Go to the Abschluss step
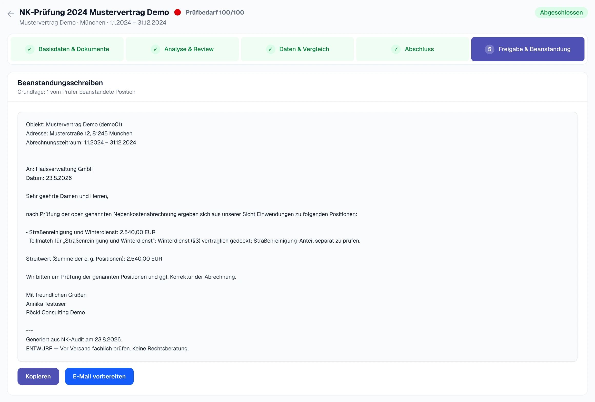Viewport: 595px width, 402px height. [x=413, y=49]
